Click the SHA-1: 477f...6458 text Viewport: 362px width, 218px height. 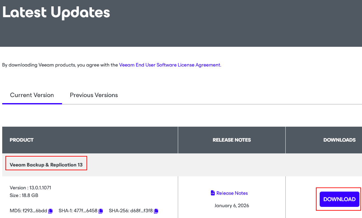click(78, 211)
